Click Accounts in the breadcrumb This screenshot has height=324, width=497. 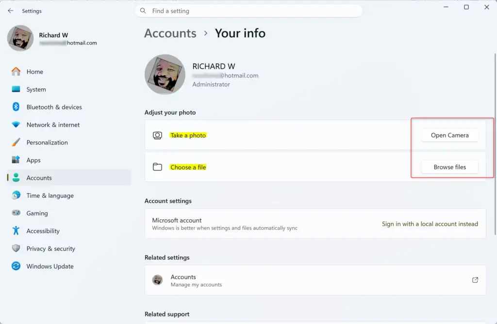coord(170,33)
